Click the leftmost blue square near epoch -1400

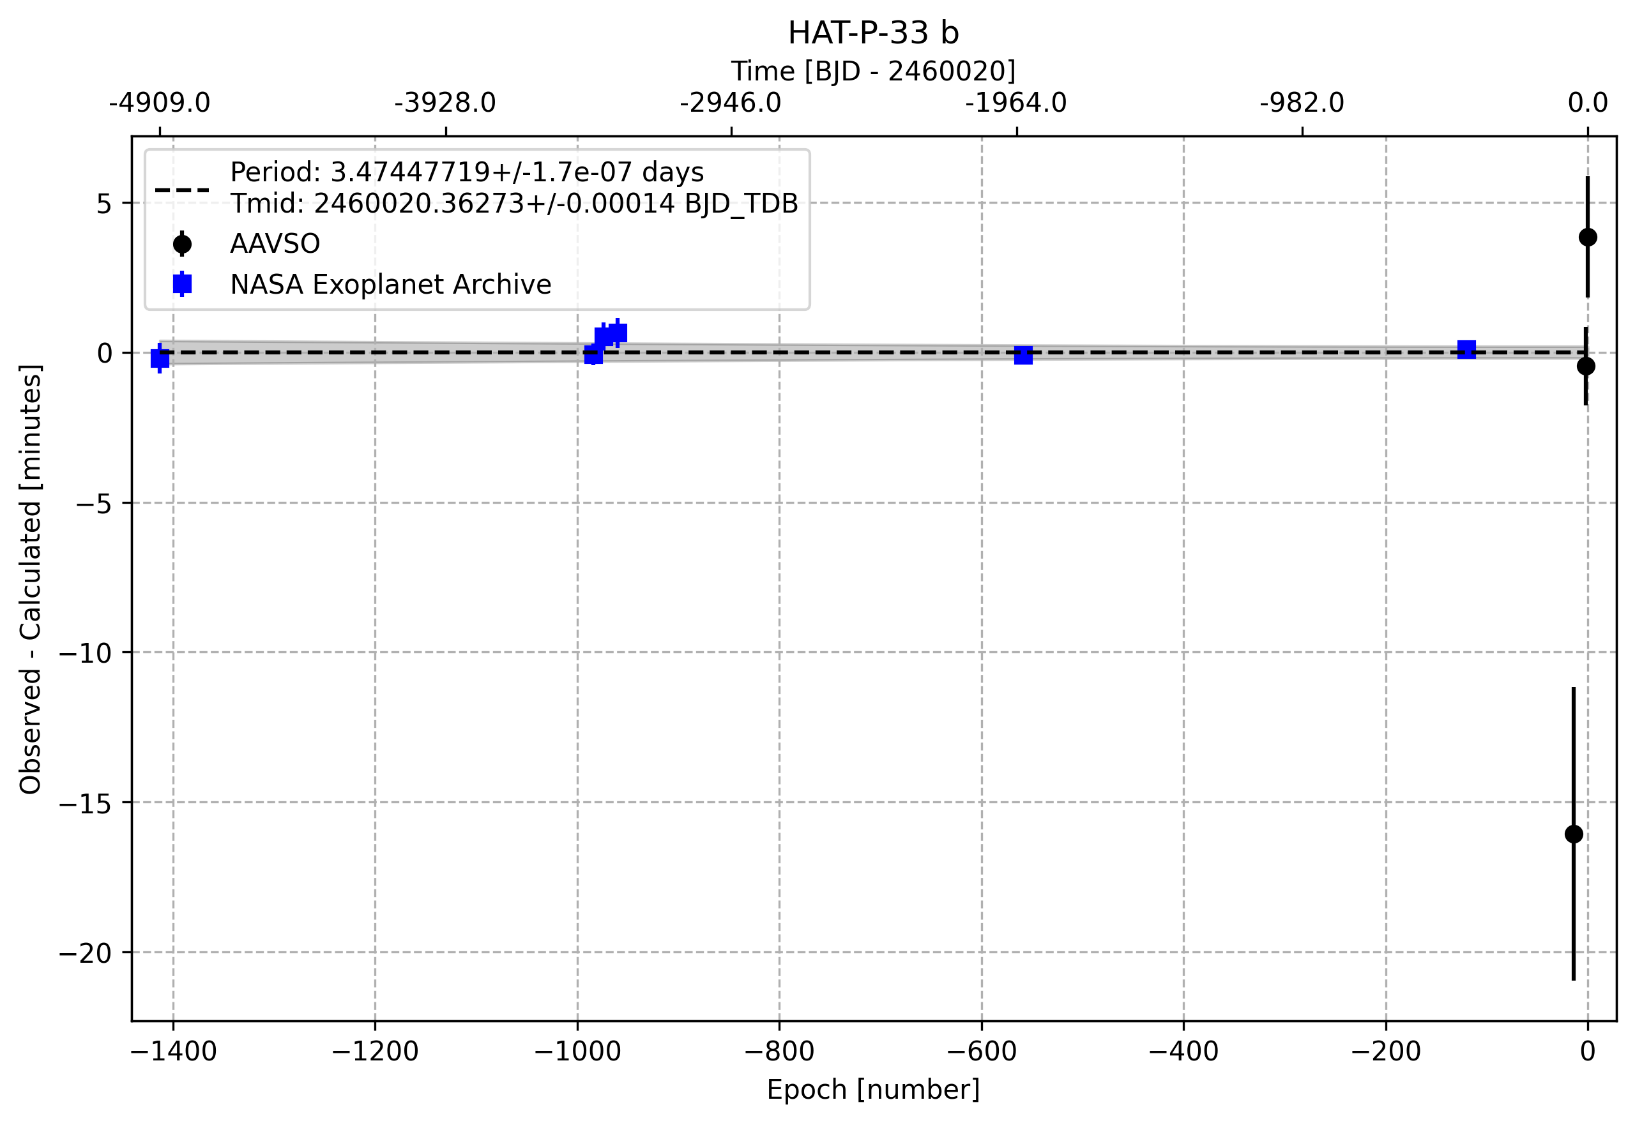pyautogui.click(x=160, y=359)
